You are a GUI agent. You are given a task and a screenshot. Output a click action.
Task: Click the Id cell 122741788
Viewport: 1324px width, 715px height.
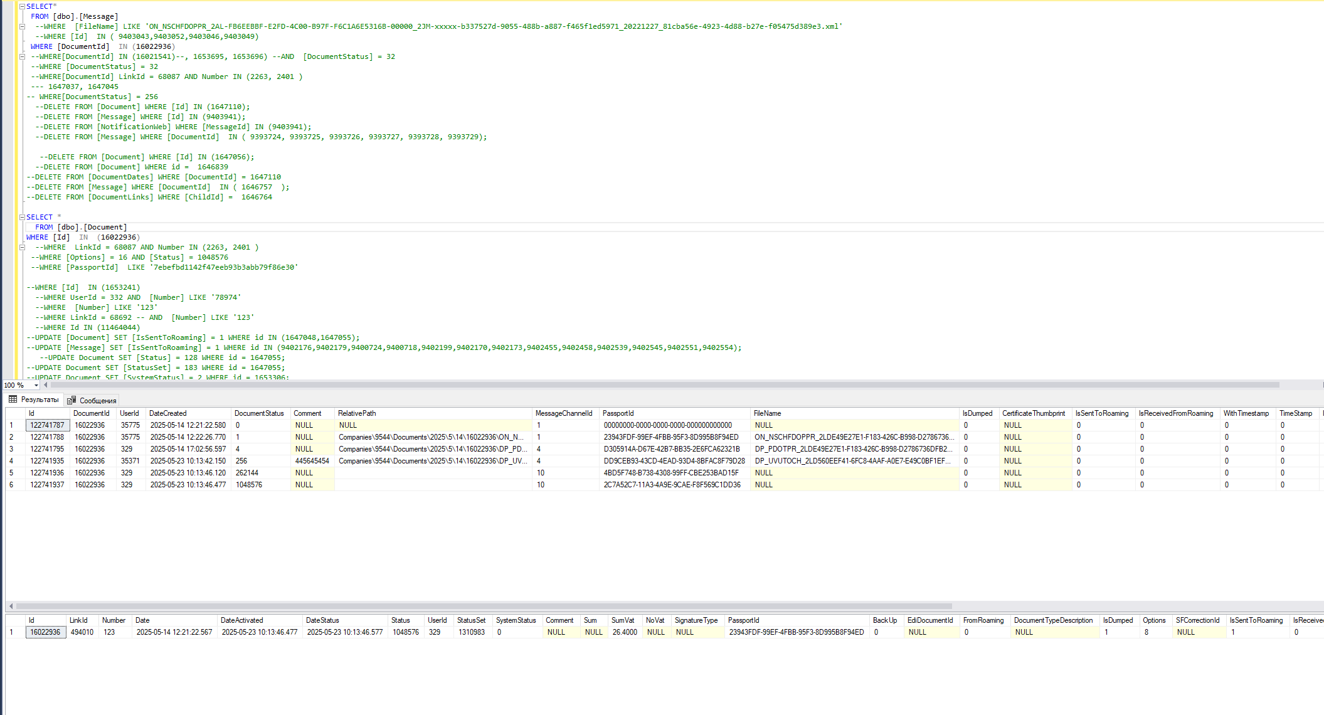click(x=48, y=437)
